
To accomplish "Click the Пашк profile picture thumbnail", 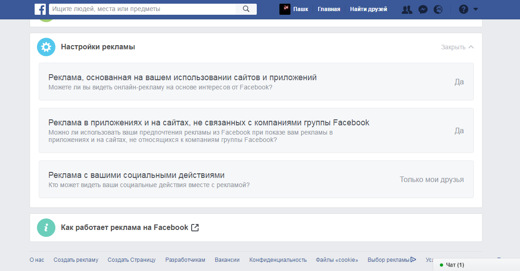I will (285, 9).
